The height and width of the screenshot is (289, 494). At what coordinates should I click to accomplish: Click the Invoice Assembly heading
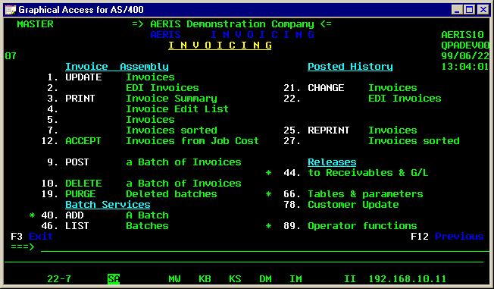point(117,67)
